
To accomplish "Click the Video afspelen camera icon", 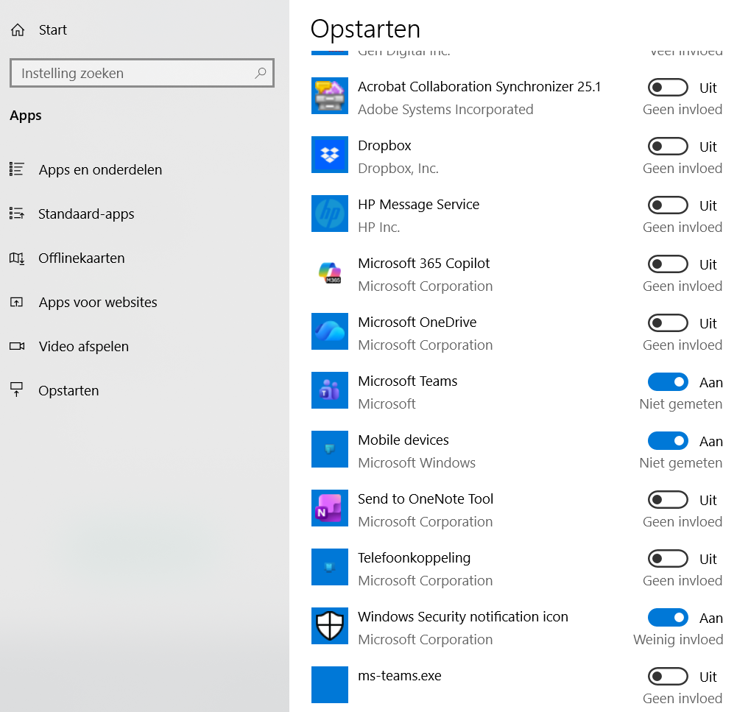I will [17, 346].
